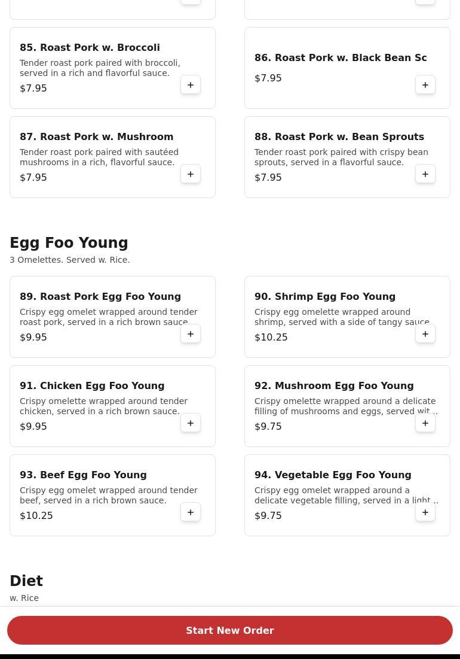Select the 93. Beef Egg Foo Young title

coord(83,475)
